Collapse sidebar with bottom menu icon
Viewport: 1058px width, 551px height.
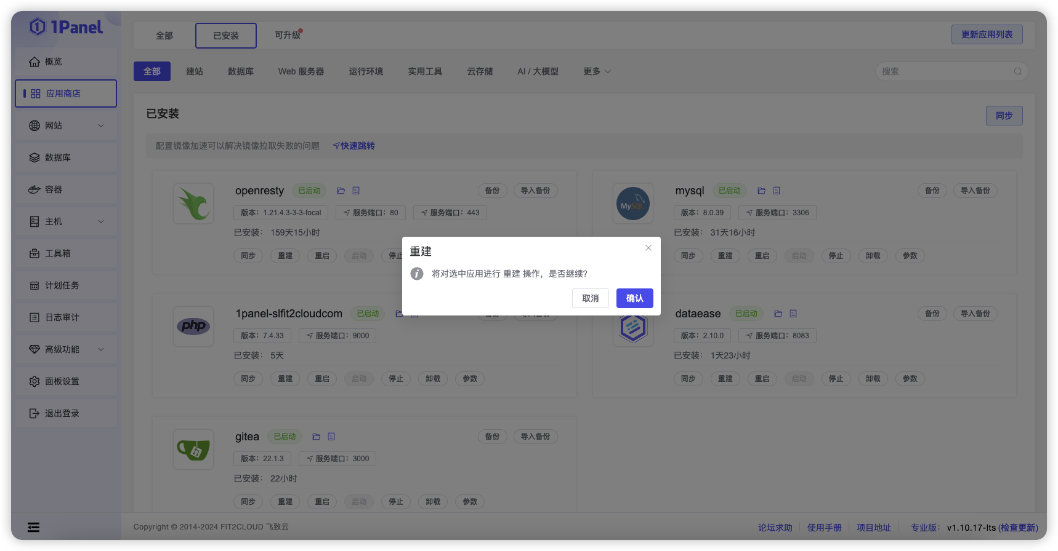pyautogui.click(x=33, y=527)
